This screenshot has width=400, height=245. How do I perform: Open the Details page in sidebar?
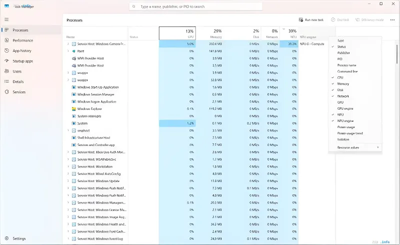[x=31, y=81]
